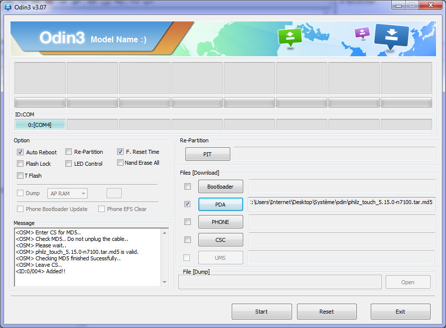Close the Odin3 window
Screen dimensions: 446x328
point(431,5)
